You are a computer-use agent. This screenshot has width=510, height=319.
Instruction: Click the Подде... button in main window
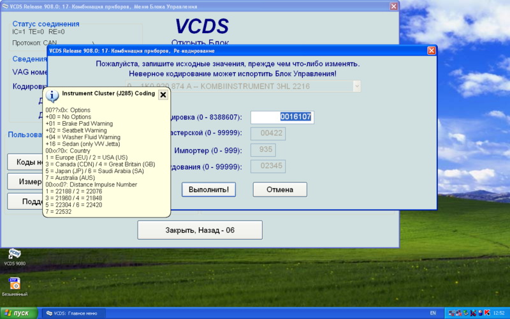click(x=25, y=201)
